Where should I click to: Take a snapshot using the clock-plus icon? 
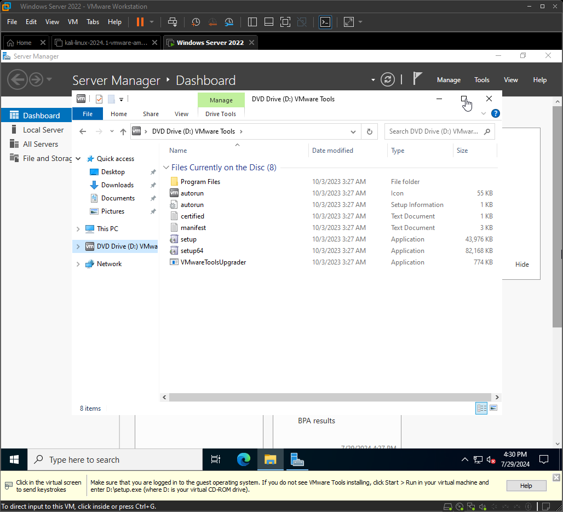[196, 22]
